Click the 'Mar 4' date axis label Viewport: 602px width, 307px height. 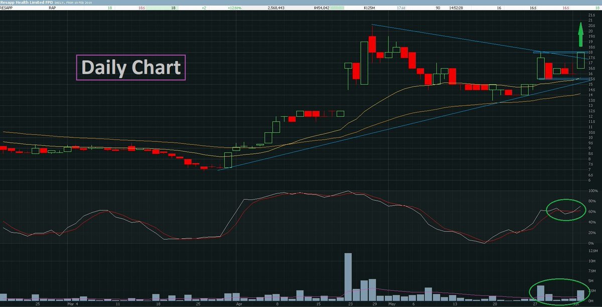pos(73,304)
